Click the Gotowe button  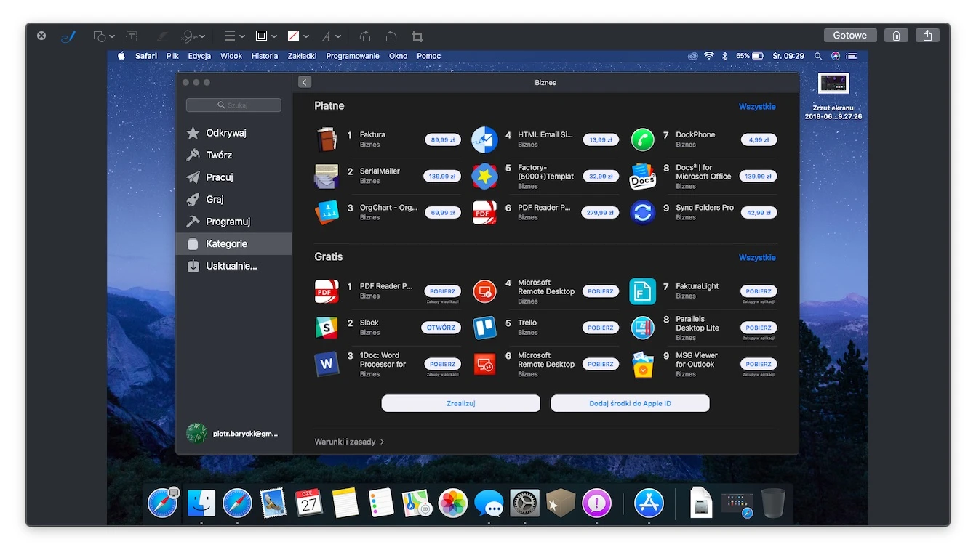pos(850,35)
